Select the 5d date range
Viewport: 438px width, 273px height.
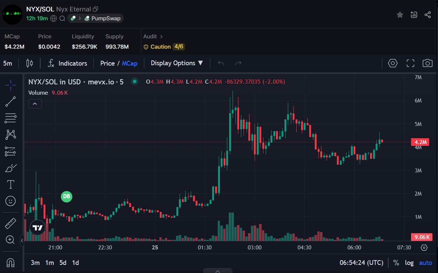tap(63, 263)
